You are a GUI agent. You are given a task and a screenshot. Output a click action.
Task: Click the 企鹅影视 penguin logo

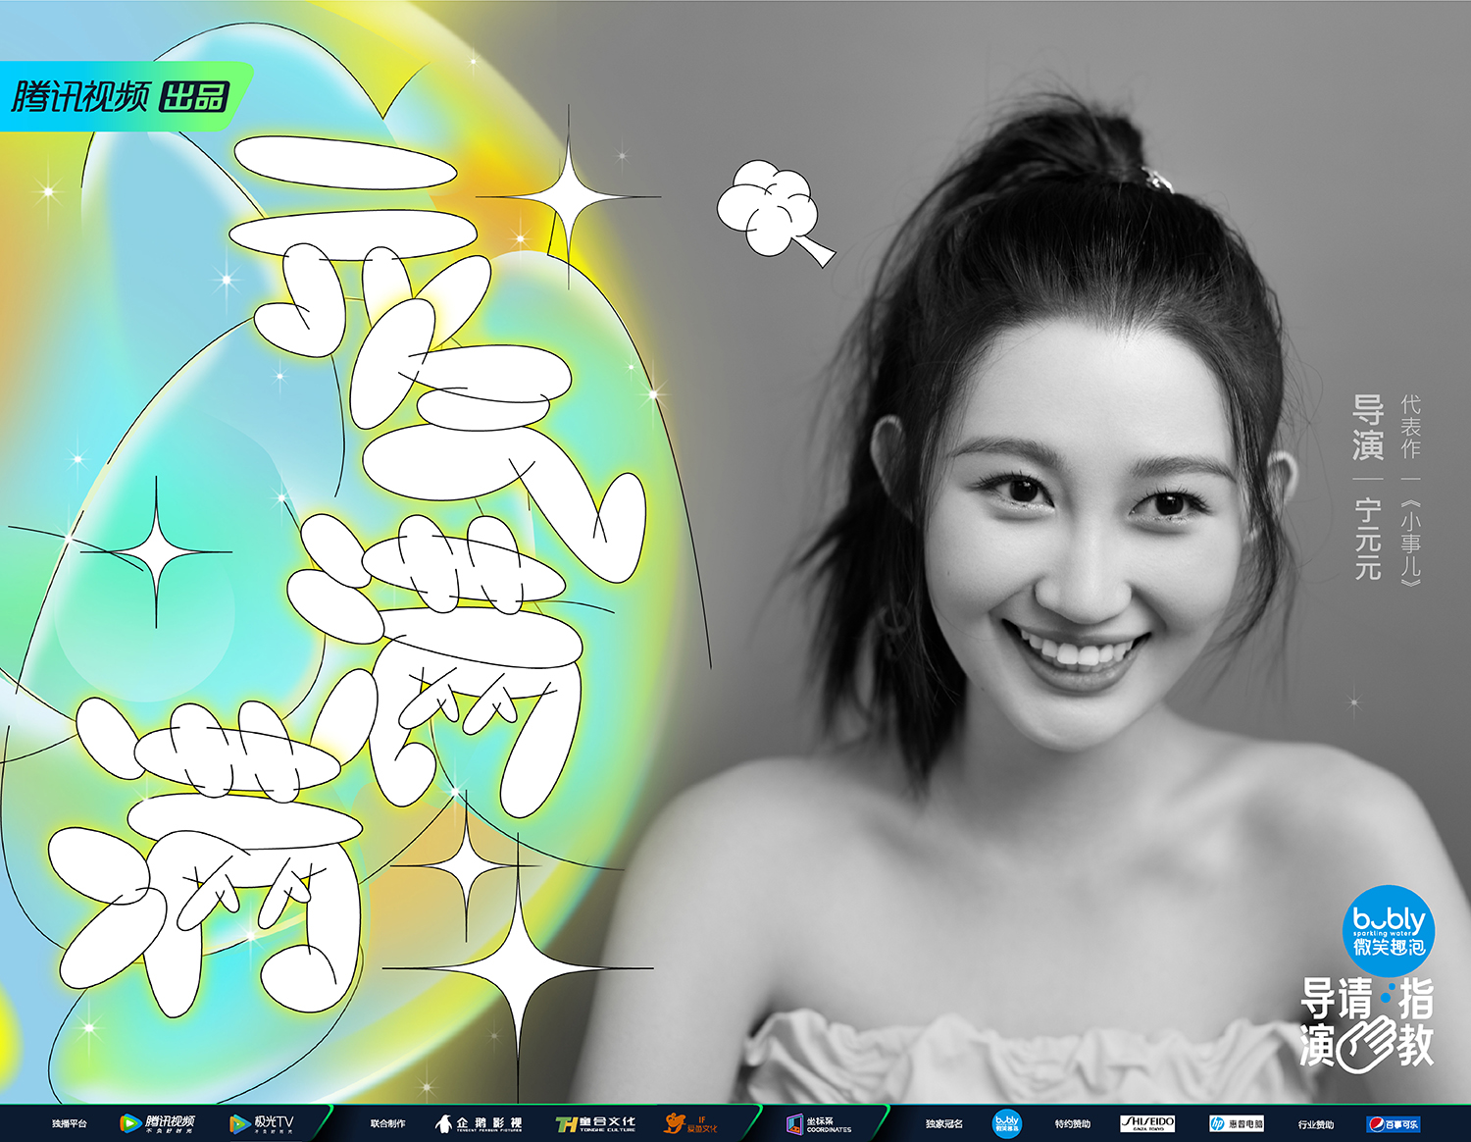[x=479, y=1123]
